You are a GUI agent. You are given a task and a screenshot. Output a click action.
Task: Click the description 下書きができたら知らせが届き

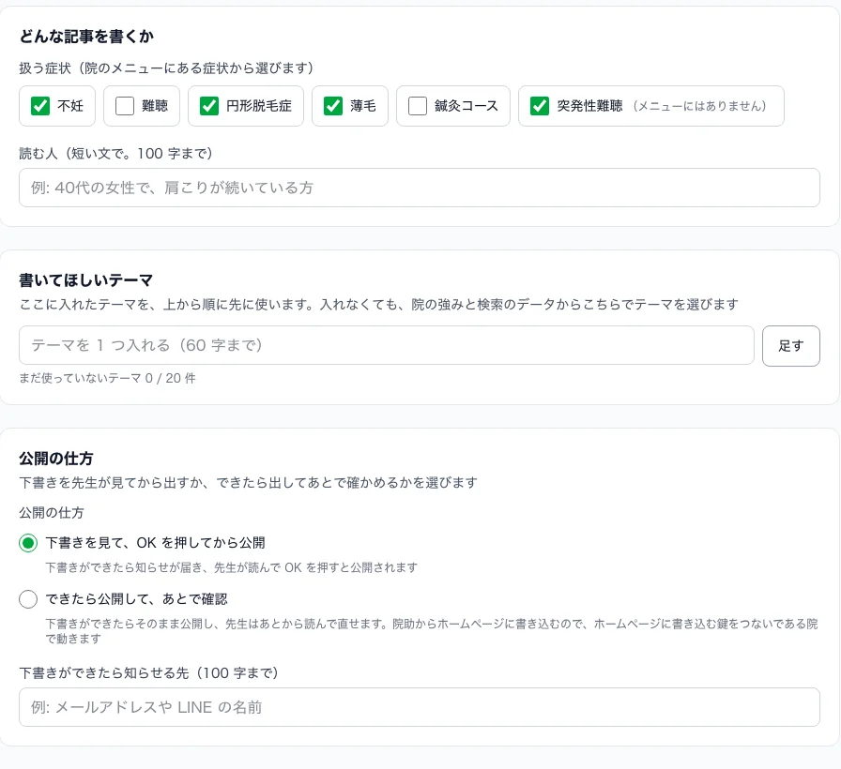[x=231, y=567]
